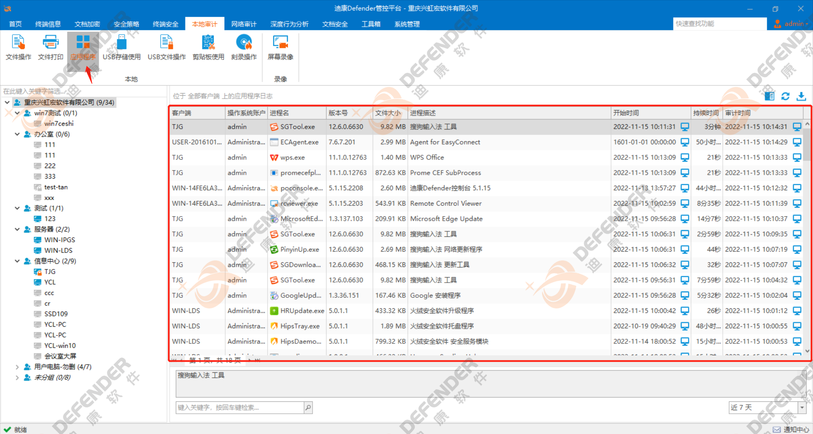Click audit-time monitor icon in HipsTray.exe row
The width and height of the screenshot is (813, 434).
(797, 326)
